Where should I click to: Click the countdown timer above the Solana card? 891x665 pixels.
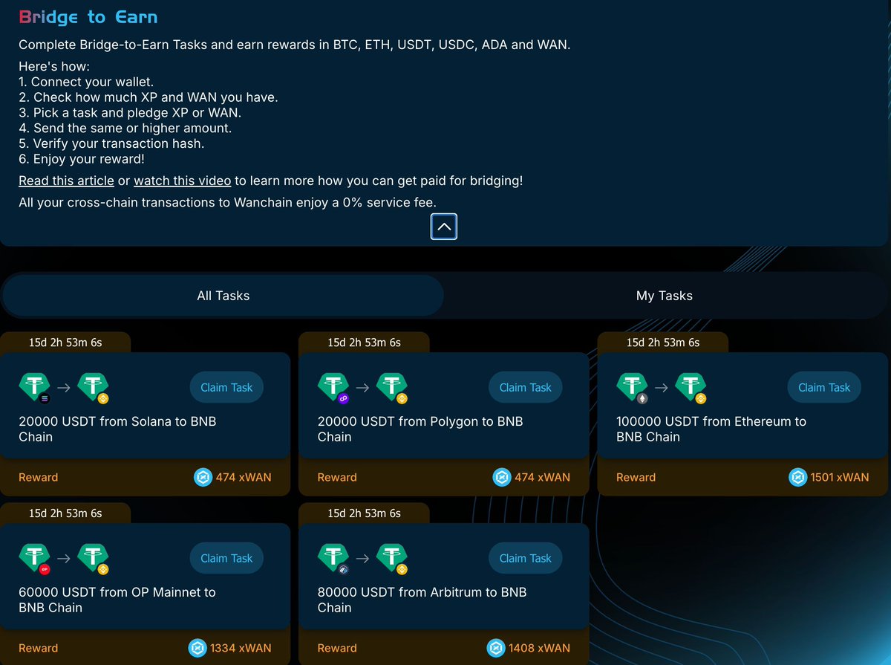coord(65,343)
